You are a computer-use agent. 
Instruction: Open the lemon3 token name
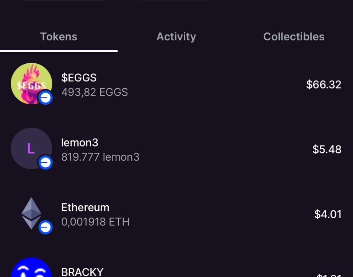80,143
